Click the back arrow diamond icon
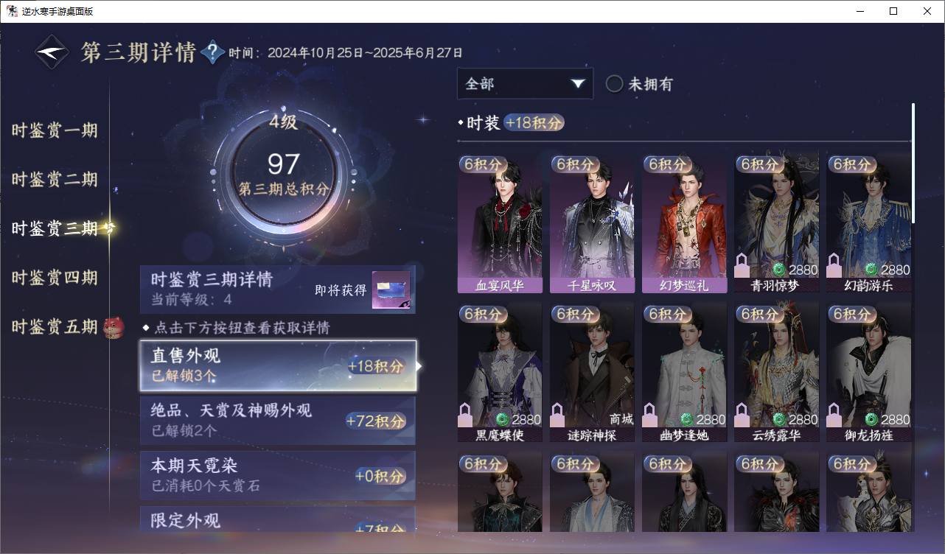Screen dimensions: 945x554 [52, 52]
